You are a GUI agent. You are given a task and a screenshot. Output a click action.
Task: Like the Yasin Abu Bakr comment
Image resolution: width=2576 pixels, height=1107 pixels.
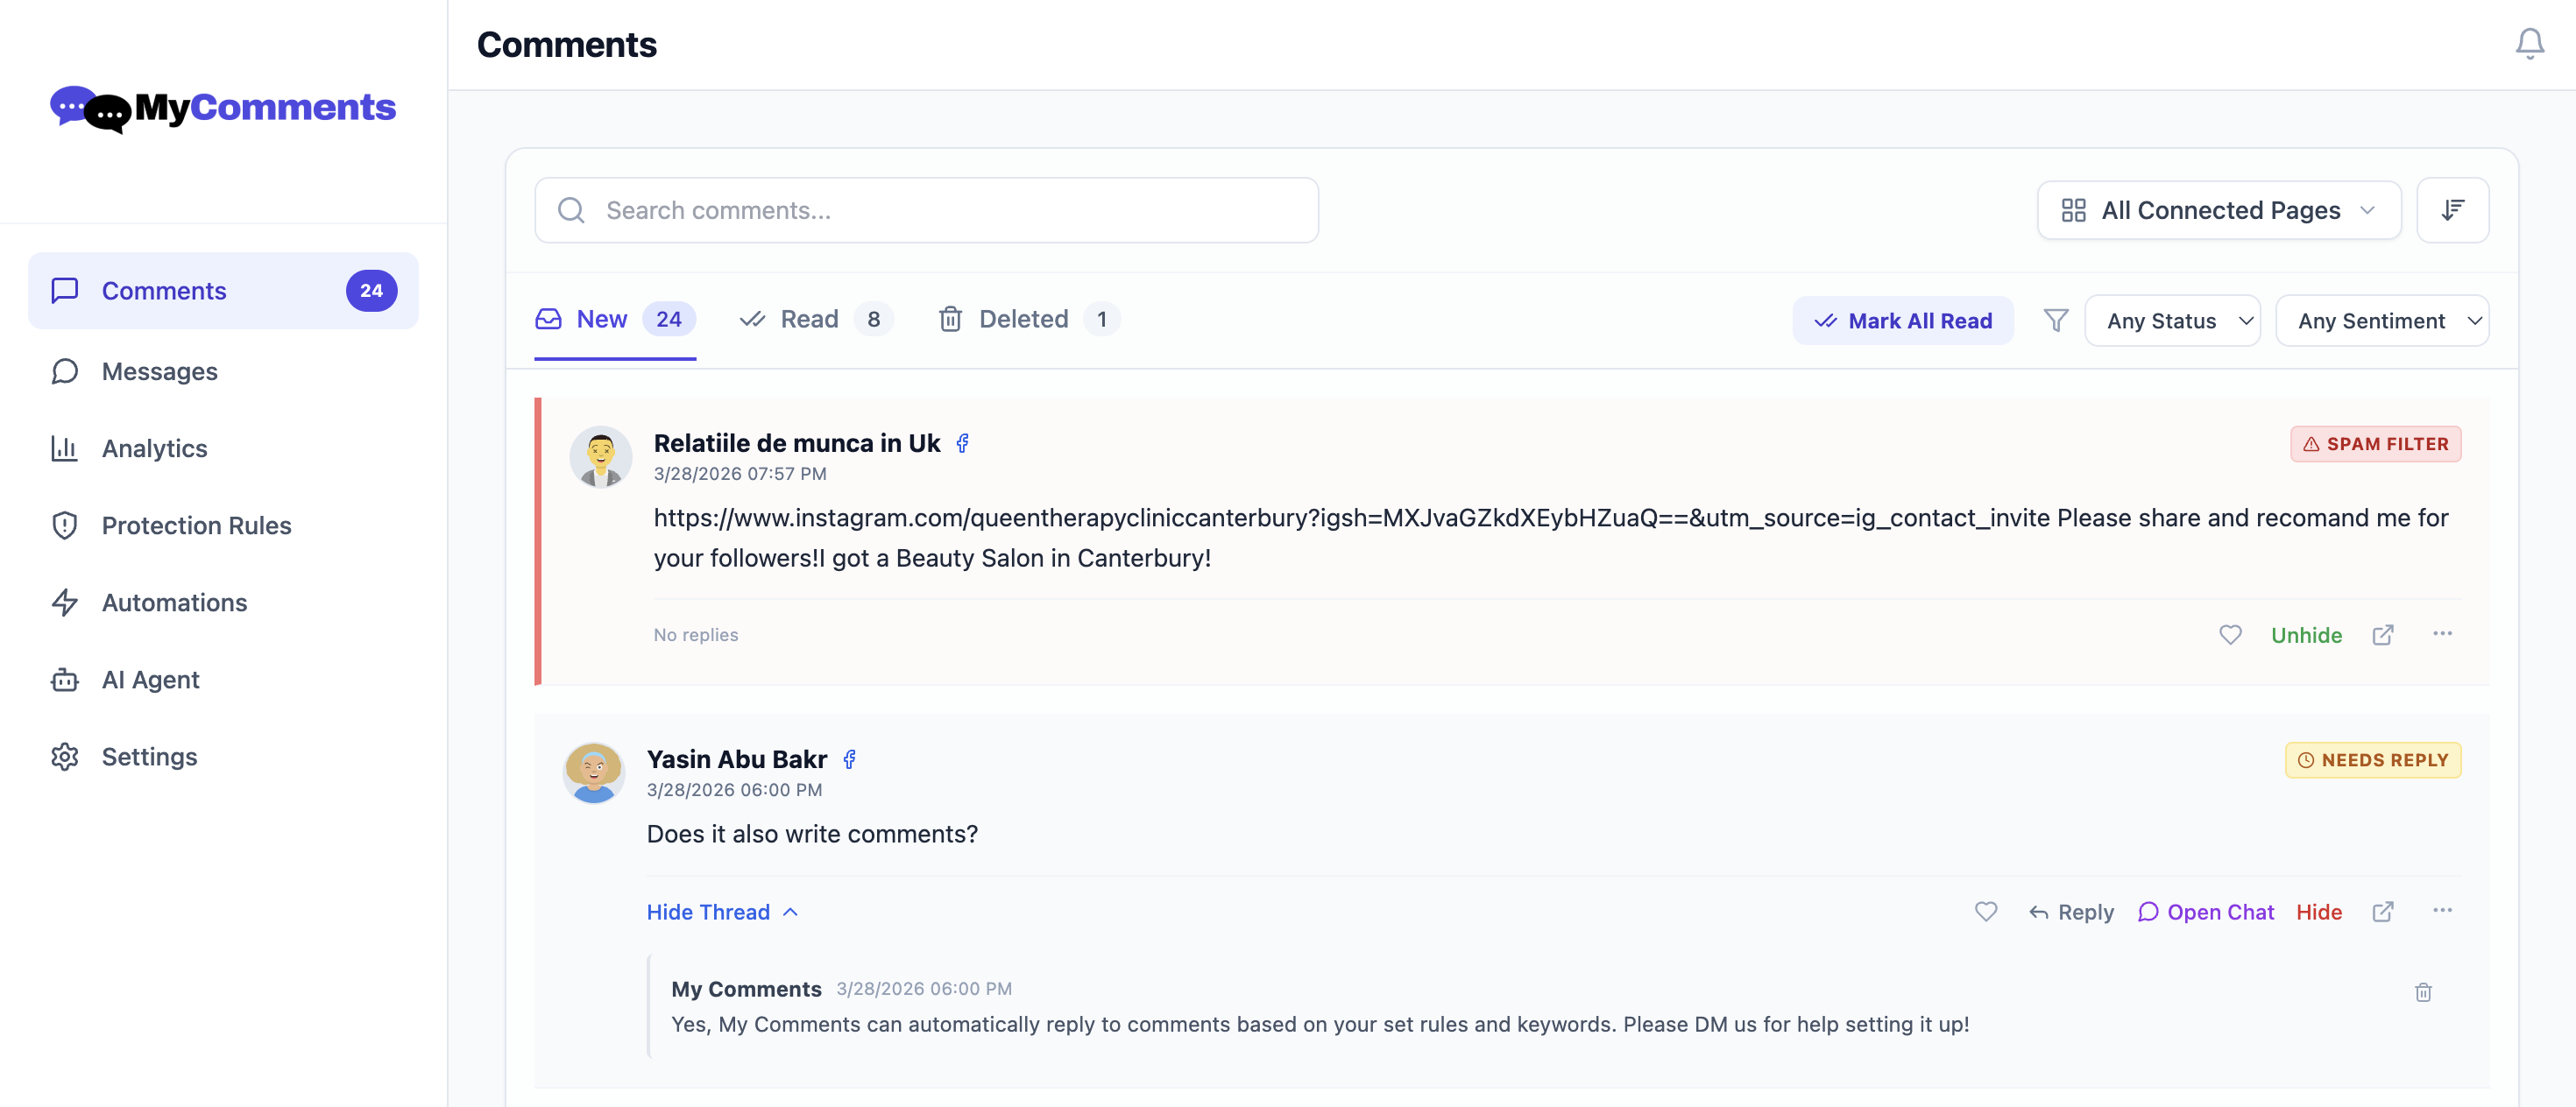(x=1985, y=911)
